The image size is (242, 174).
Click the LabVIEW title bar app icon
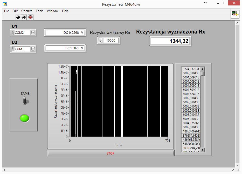[5, 4]
